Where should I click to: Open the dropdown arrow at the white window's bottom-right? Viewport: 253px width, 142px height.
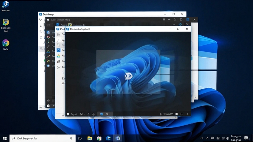(x=175, y=117)
